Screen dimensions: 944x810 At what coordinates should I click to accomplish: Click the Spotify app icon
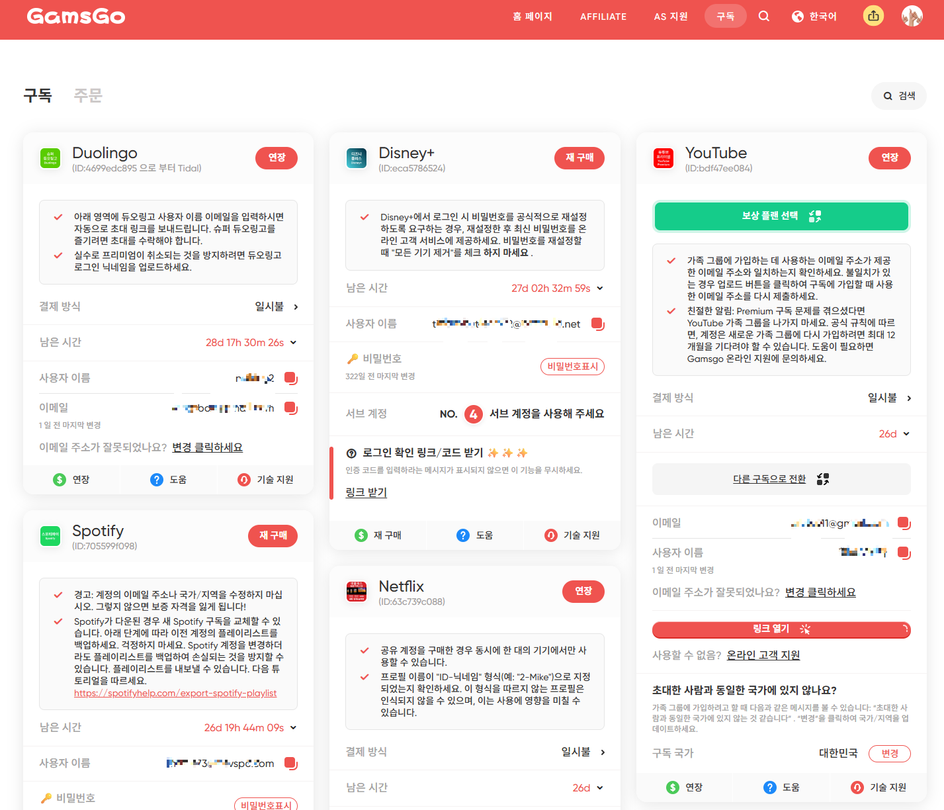(50, 536)
